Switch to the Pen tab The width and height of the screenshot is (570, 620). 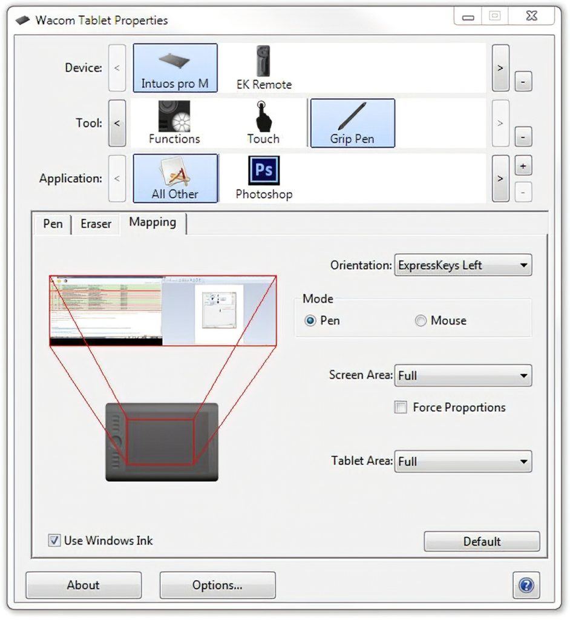(x=53, y=224)
